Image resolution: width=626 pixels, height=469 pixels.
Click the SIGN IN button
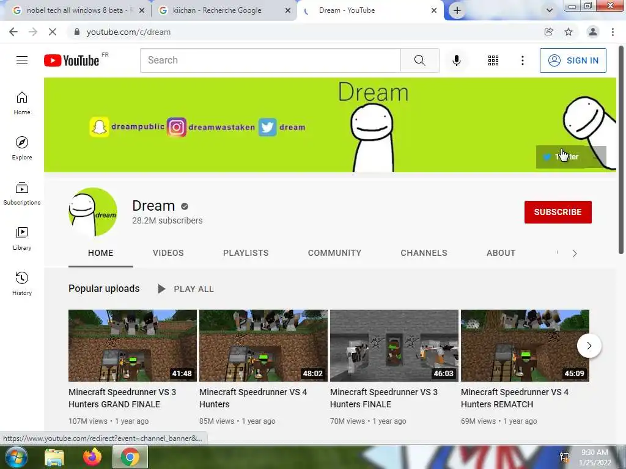coord(573,60)
